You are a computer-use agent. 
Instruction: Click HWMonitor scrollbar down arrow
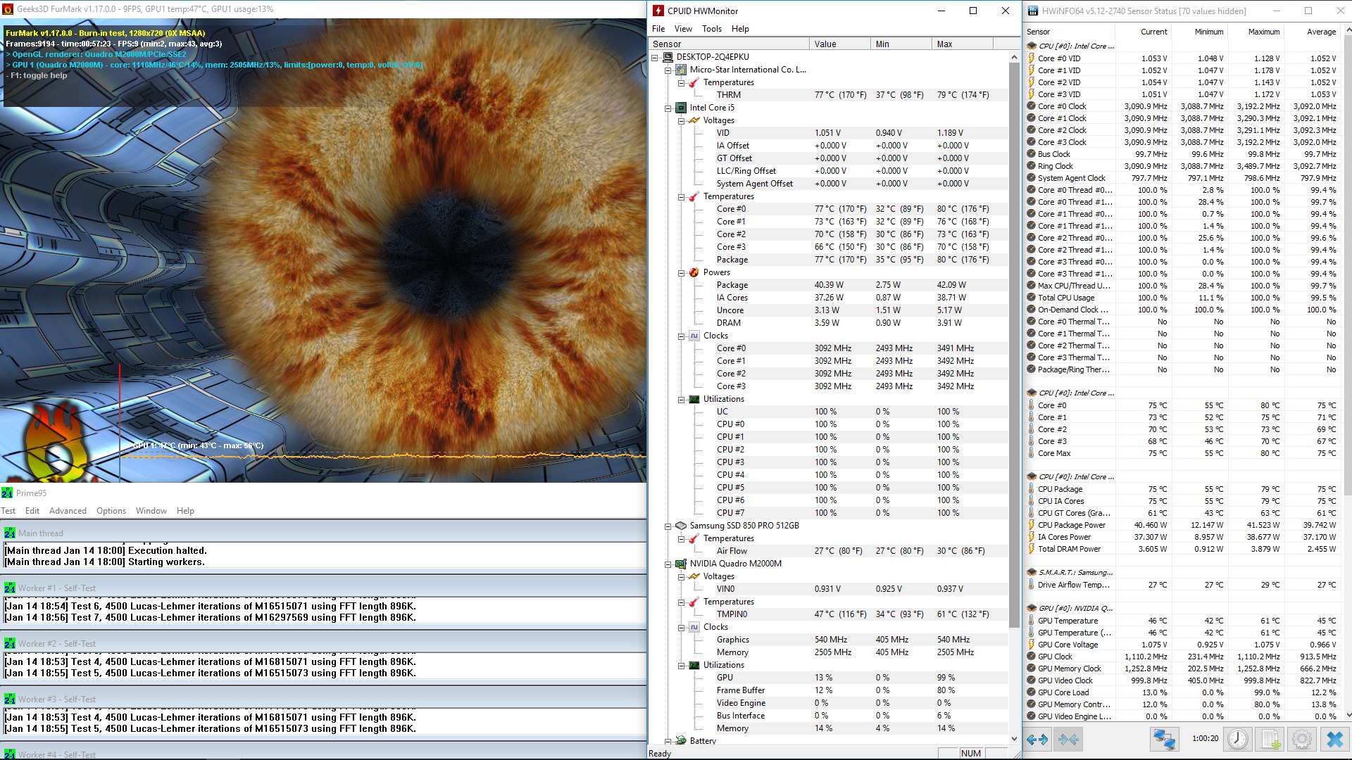[x=1014, y=739]
